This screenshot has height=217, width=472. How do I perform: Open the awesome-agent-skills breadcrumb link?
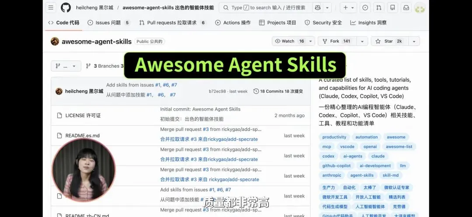tap(168, 7)
